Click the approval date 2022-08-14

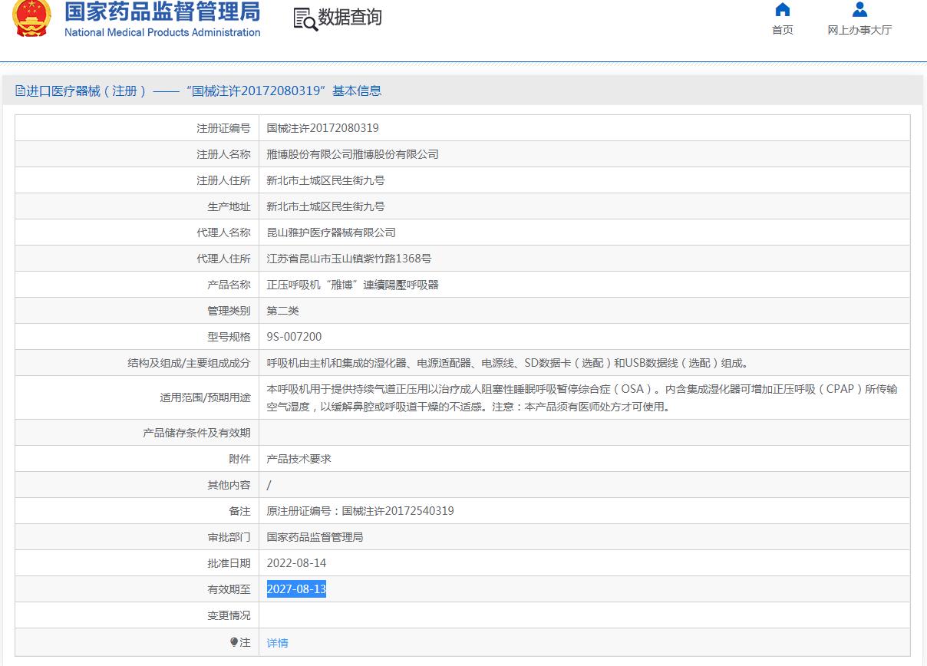tap(296, 563)
